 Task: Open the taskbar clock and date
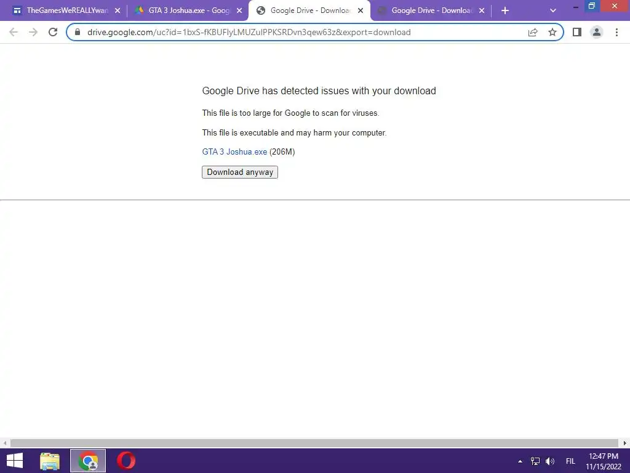click(x=603, y=461)
